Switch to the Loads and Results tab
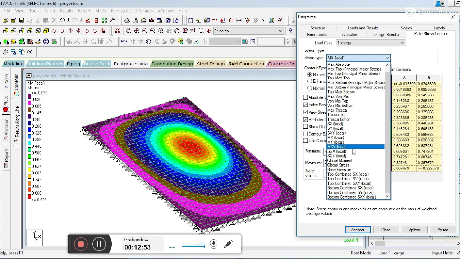460x259 pixels. (x=363, y=28)
